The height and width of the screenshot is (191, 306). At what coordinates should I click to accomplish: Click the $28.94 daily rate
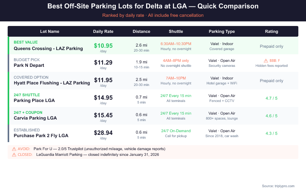(x=103, y=133)
